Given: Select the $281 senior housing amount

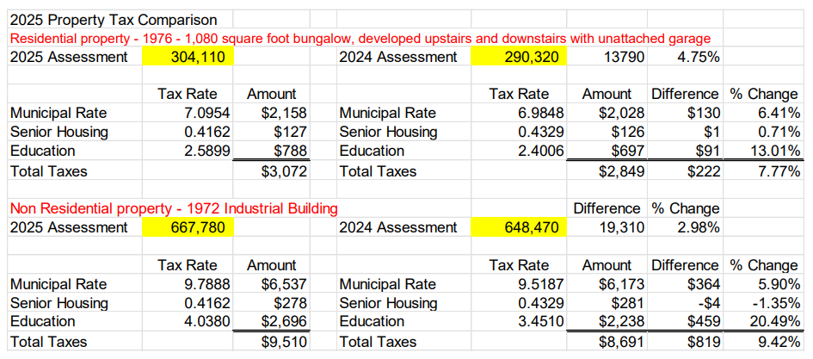Looking at the screenshot, I should coord(629,302).
